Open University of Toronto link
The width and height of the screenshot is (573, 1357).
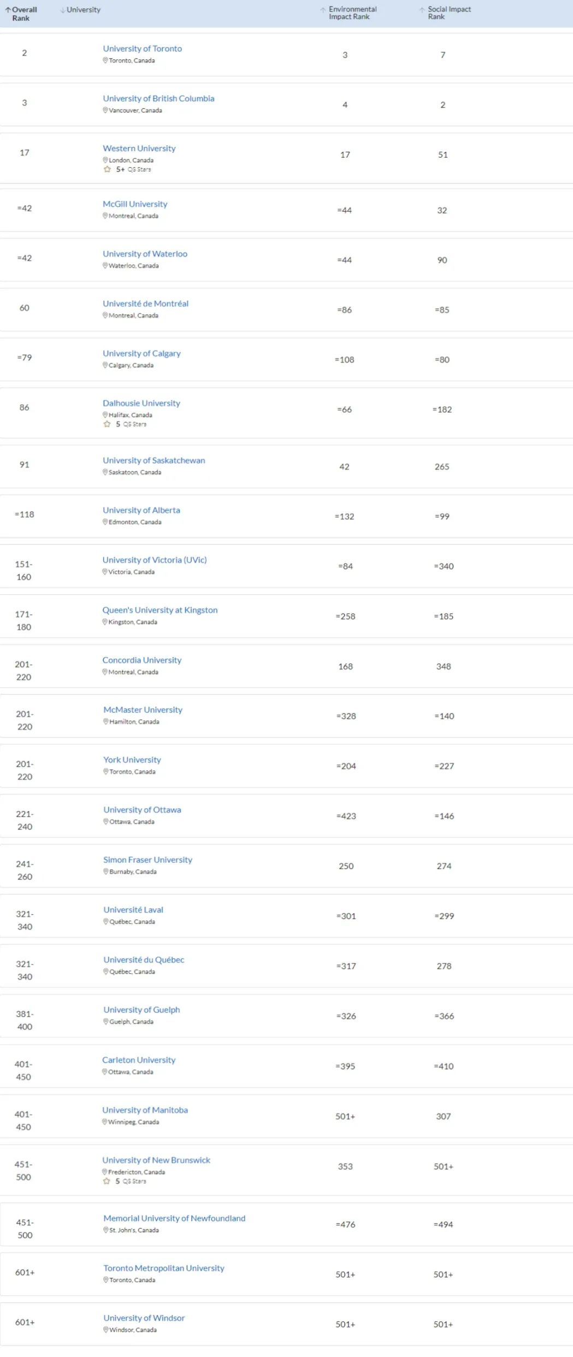coord(142,49)
